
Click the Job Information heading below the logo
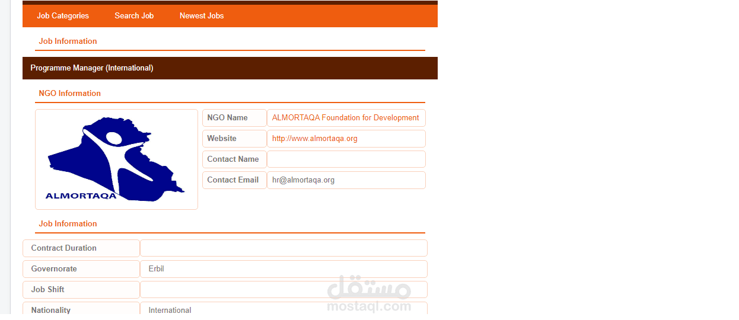pos(68,224)
